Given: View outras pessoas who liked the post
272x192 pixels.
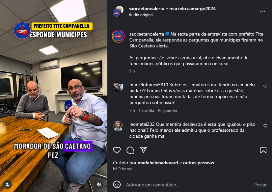Looking at the screenshot, I should point(198,163).
